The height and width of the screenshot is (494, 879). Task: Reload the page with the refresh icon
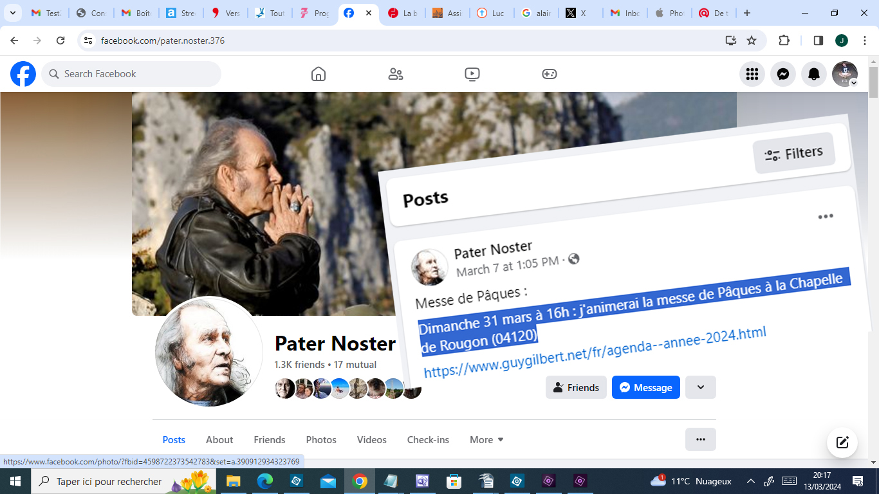click(x=60, y=41)
